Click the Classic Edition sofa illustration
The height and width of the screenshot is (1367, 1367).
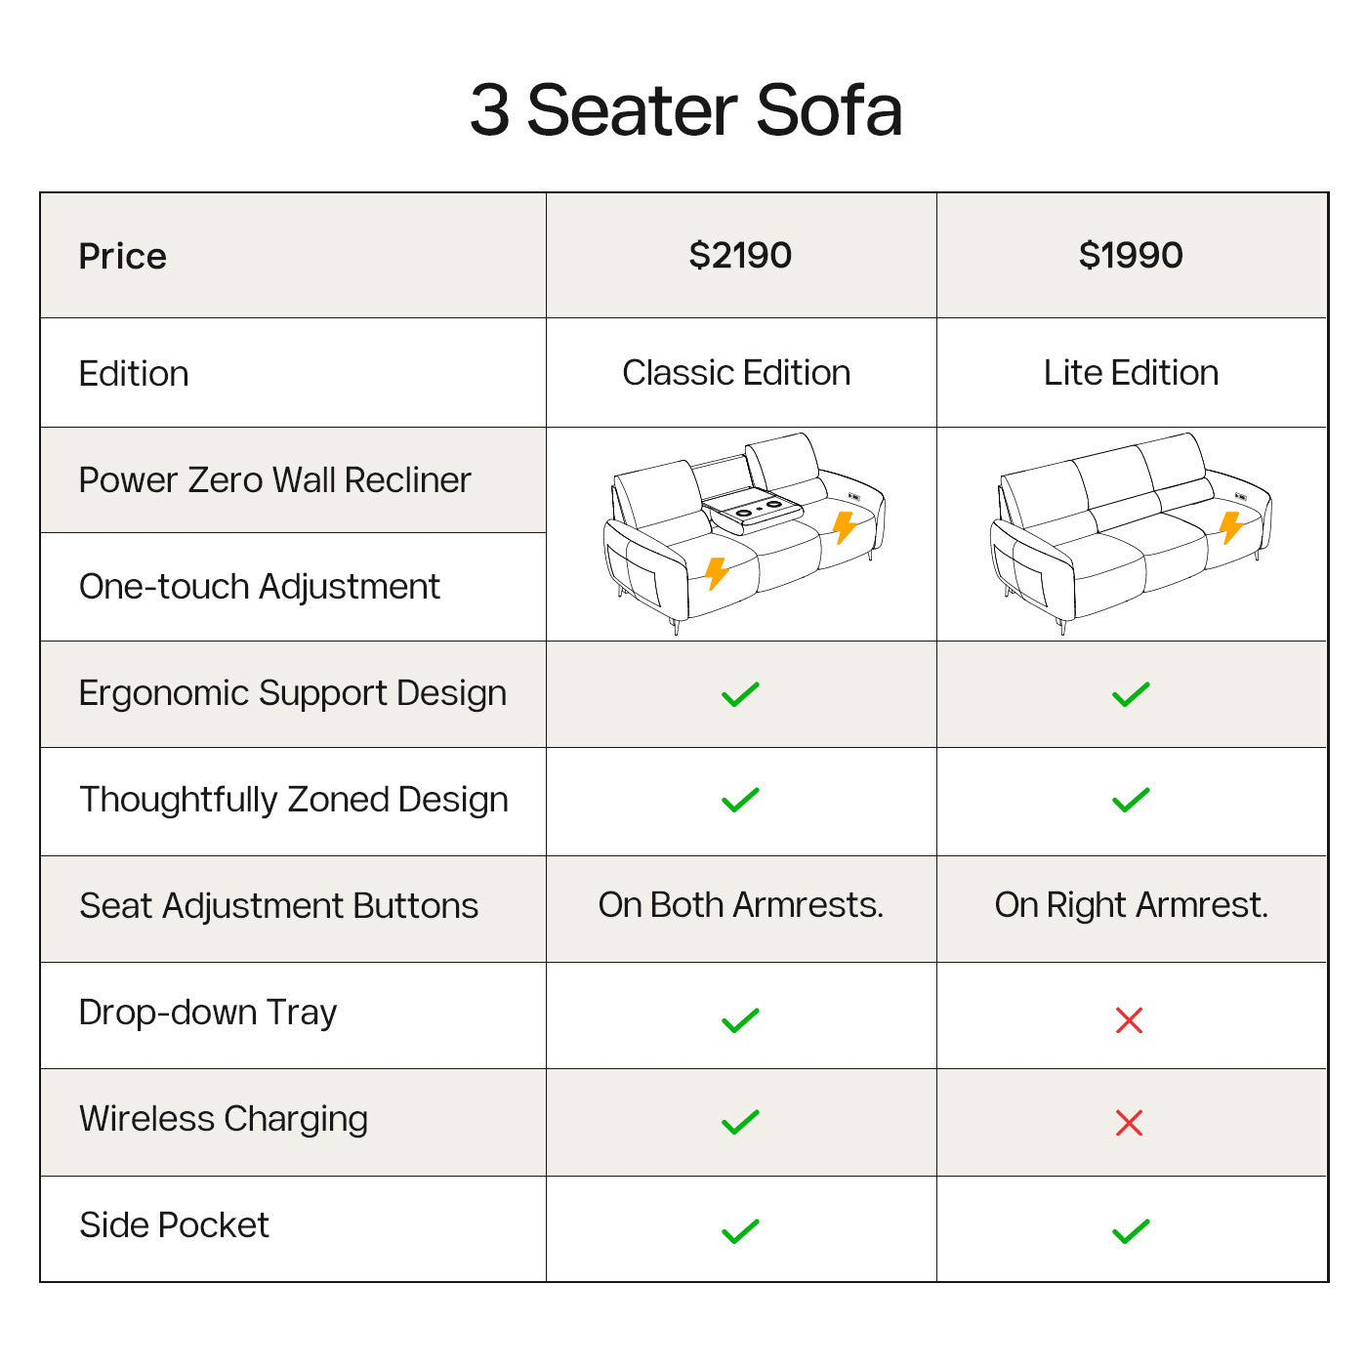pos(742,532)
